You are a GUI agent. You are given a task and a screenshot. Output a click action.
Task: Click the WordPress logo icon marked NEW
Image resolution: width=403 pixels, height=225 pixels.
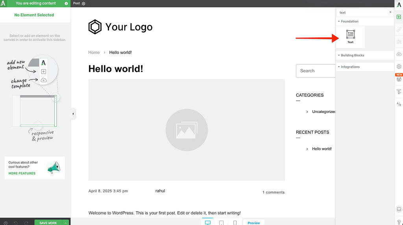(399, 79)
